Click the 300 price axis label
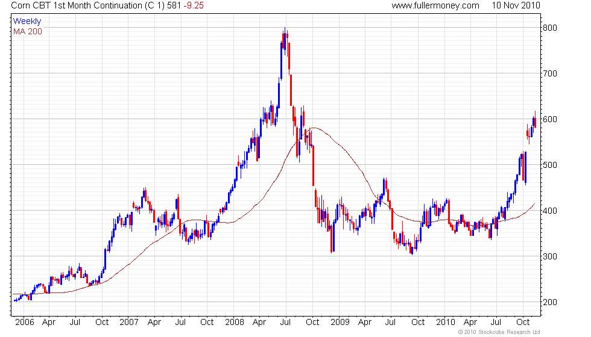This screenshot has width=591, height=337. (x=550, y=256)
